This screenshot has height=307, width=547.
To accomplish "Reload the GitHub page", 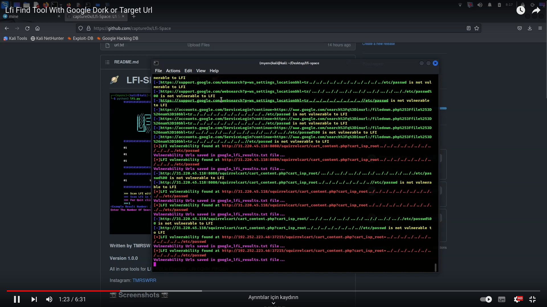I will click(x=27, y=28).
